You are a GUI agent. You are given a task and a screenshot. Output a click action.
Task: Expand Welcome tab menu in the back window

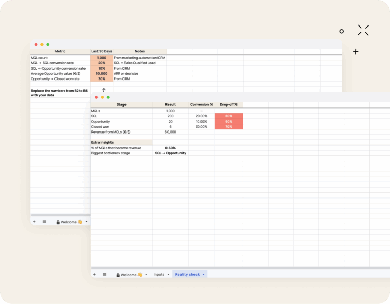[x=87, y=222]
